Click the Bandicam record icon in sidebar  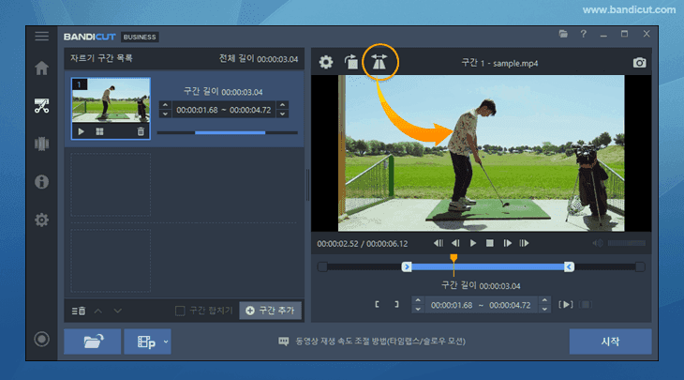[x=42, y=339]
